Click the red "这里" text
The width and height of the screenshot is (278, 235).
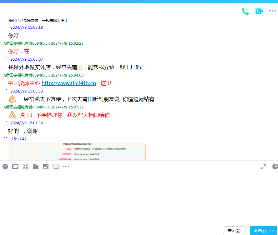point(106,83)
